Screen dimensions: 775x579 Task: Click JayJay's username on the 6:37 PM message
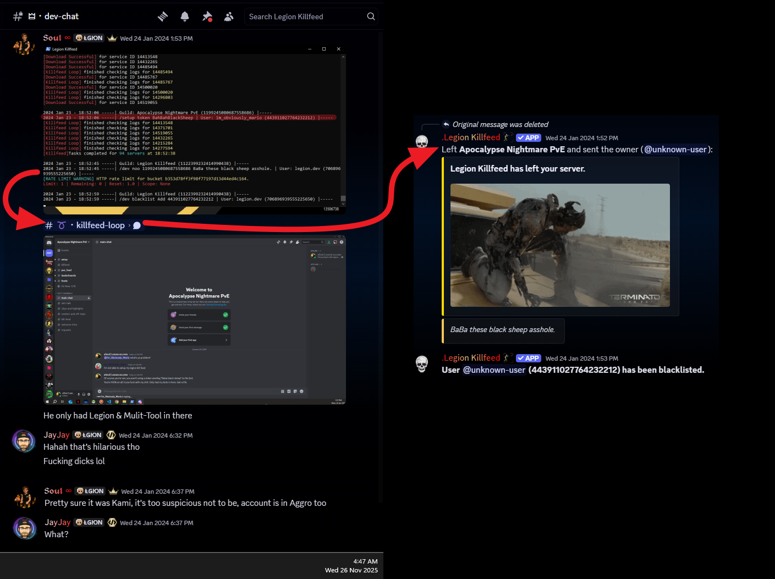(x=58, y=522)
